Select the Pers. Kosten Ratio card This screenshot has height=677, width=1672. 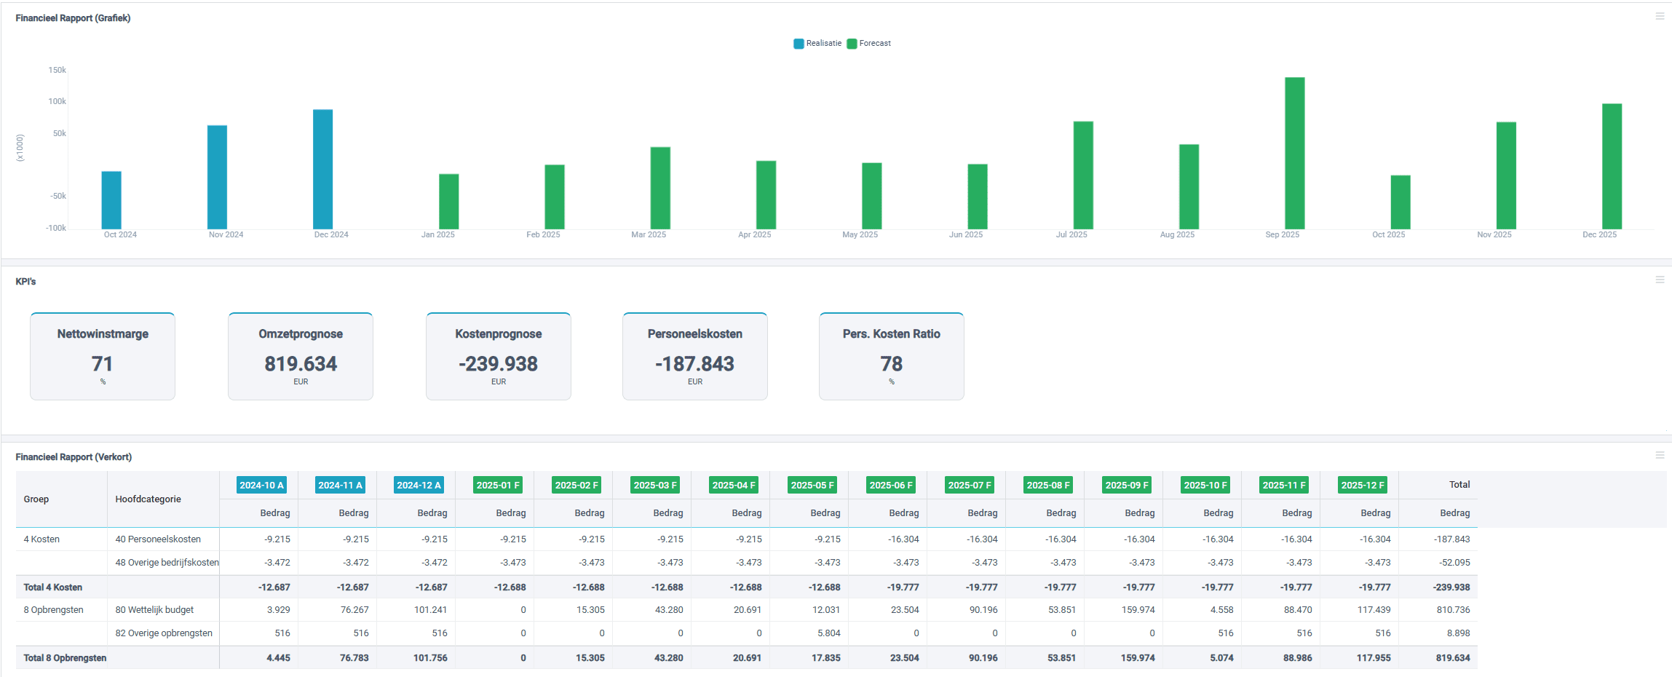892,356
